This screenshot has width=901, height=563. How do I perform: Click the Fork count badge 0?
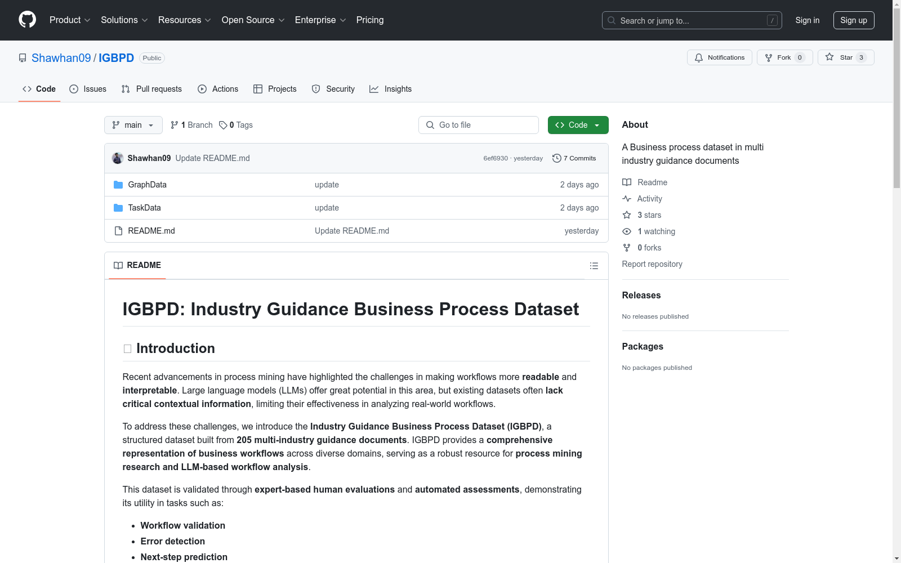click(x=800, y=57)
